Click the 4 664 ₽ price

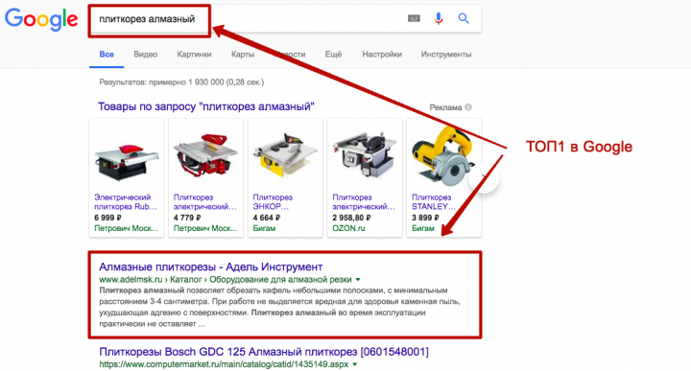(266, 218)
